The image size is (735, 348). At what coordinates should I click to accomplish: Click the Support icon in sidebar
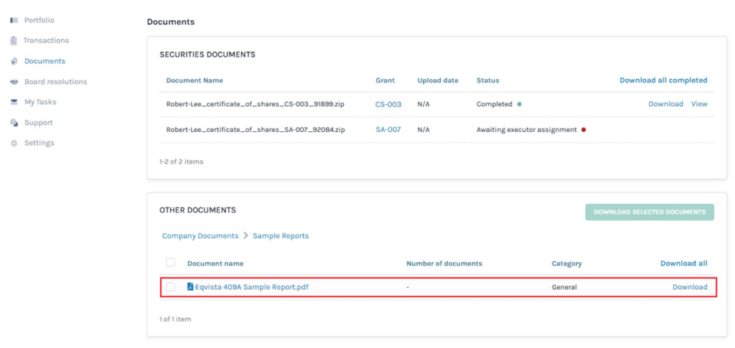pyautogui.click(x=14, y=123)
